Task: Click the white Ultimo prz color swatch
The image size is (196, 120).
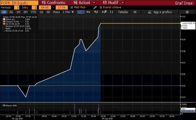Action: [x=4, y=19]
